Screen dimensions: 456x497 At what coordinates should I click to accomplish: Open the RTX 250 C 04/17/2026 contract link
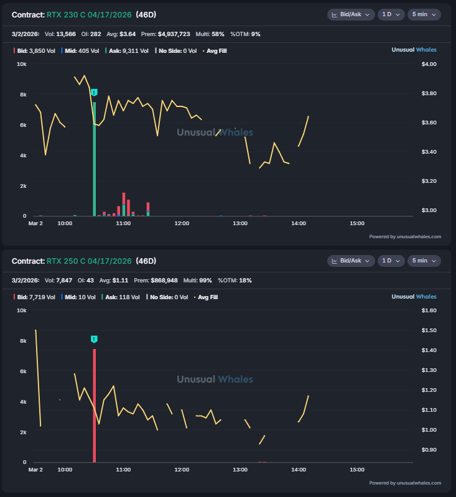pyautogui.click(x=89, y=261)
